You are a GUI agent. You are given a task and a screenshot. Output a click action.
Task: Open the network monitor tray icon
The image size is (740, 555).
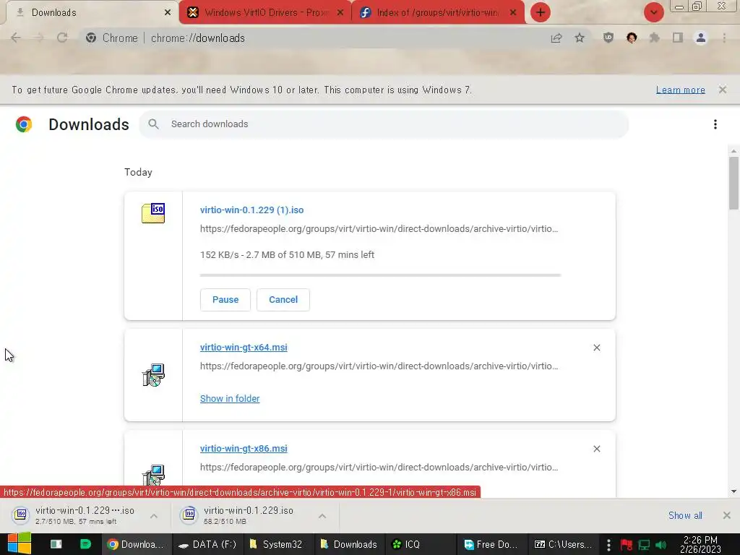tap(644, 545)
